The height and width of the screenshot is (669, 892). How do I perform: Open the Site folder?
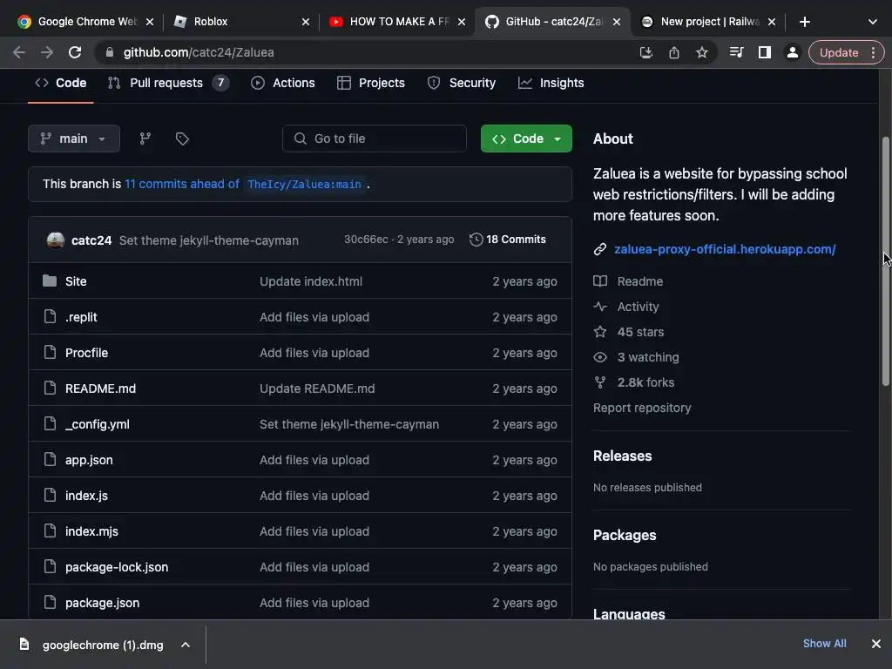pos(76,281)
